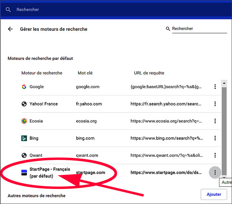
Task: Select the Bing engine name
Action: (x=34, y=138)
